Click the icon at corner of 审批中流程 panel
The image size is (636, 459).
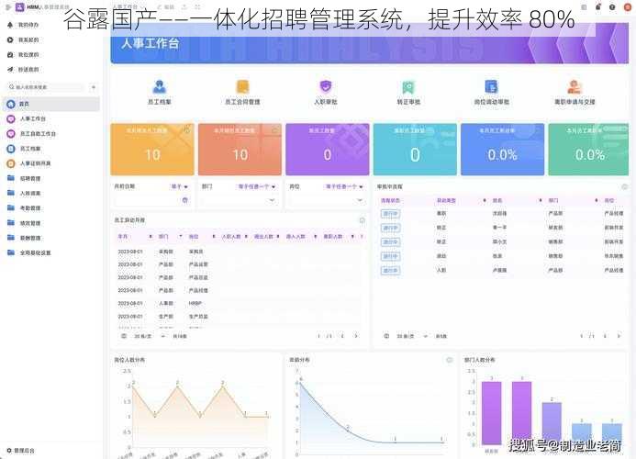tap(625, 186)
